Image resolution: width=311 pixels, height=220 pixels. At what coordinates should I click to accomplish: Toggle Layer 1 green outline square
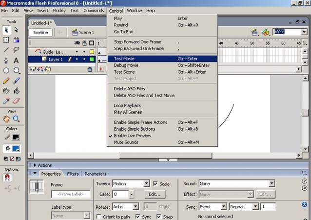click(x=92, y=59)
